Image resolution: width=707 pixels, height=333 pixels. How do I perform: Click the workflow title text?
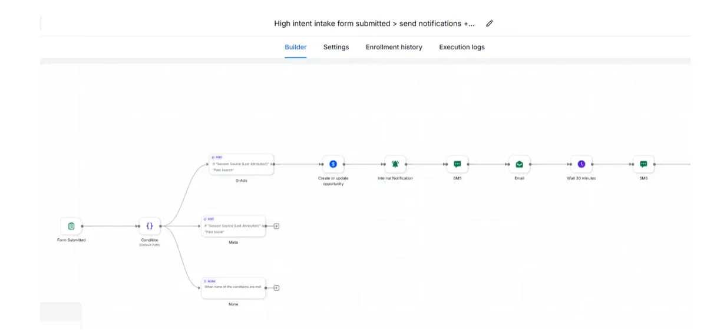point(374,24)
